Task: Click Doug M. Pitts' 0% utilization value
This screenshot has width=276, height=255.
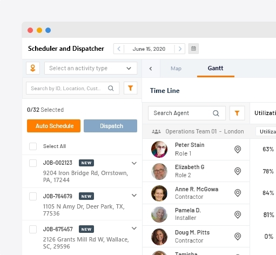Action: 269,237
